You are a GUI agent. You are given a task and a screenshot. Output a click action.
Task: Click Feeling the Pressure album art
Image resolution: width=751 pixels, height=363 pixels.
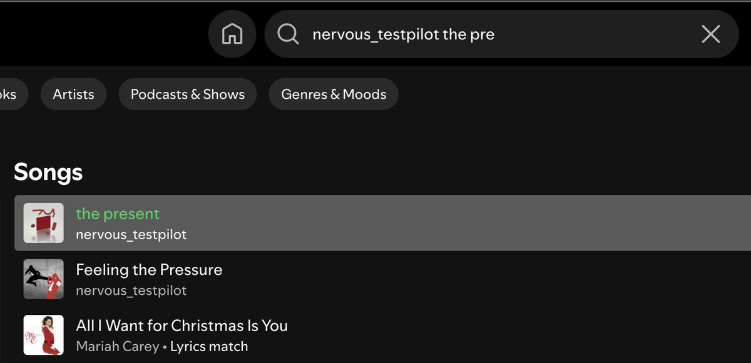43,279
